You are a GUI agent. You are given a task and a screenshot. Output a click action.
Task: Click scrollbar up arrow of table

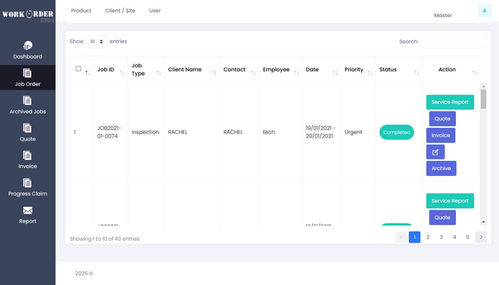483,86
